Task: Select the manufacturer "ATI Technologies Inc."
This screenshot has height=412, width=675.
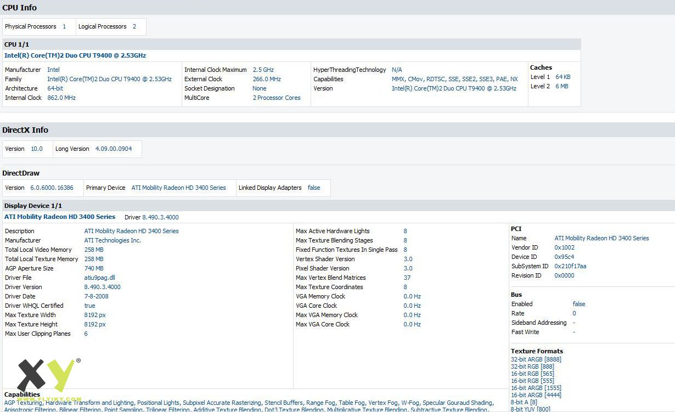Action: tap(113, 240)
